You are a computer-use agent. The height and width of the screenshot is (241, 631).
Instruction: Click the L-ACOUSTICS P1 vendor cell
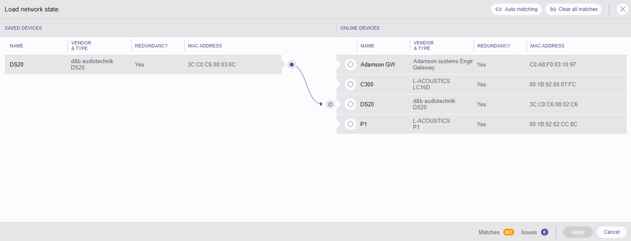click(x=432, y=124)
